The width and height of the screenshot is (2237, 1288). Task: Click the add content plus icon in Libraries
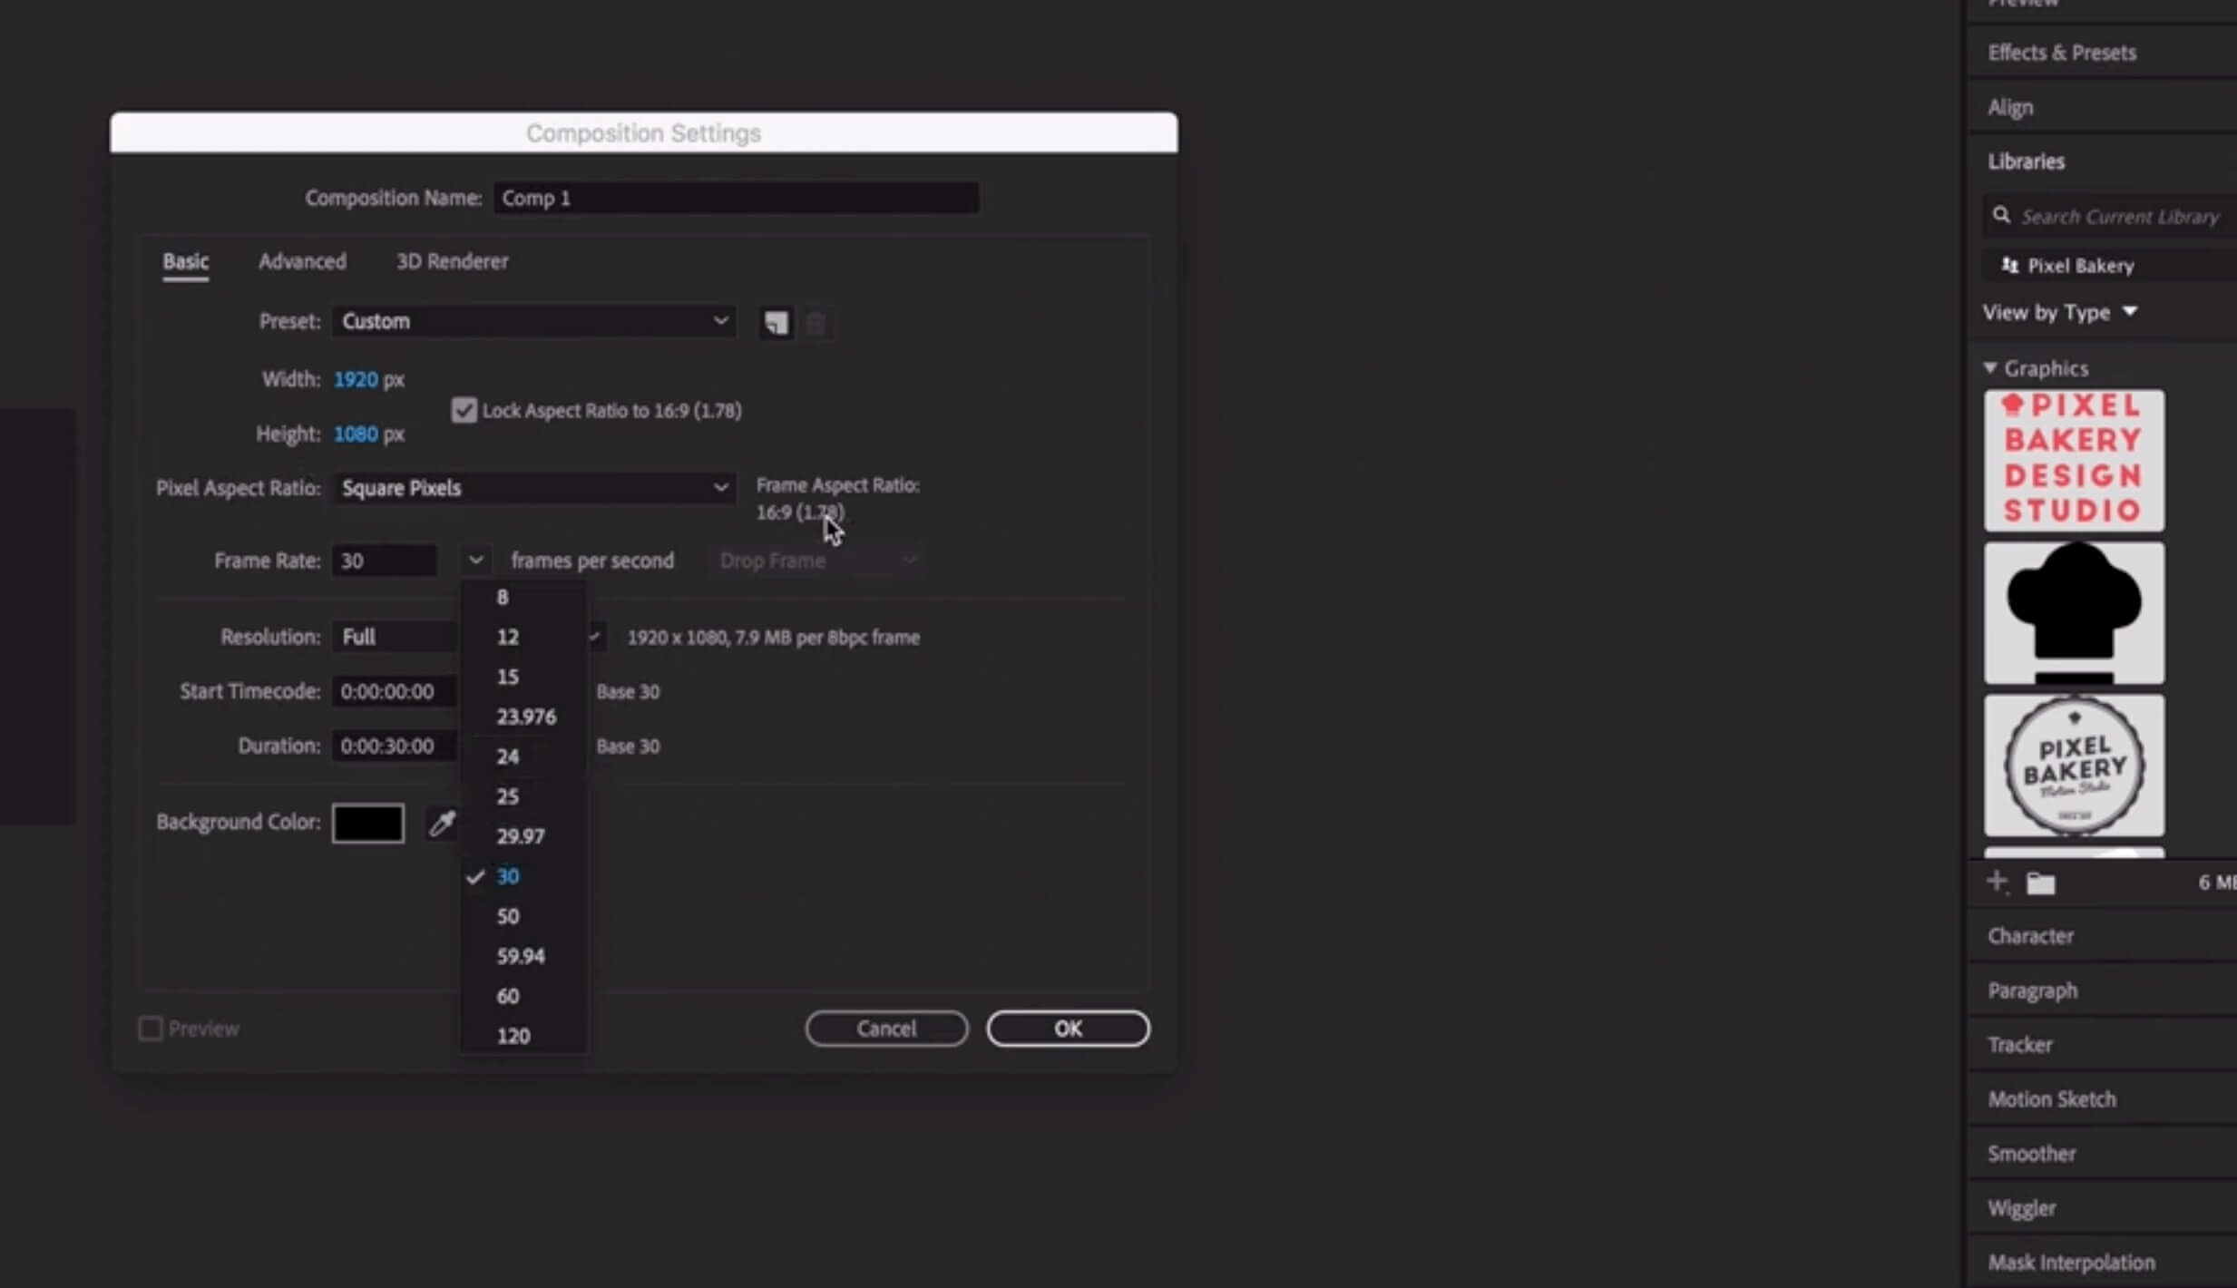1997,882
